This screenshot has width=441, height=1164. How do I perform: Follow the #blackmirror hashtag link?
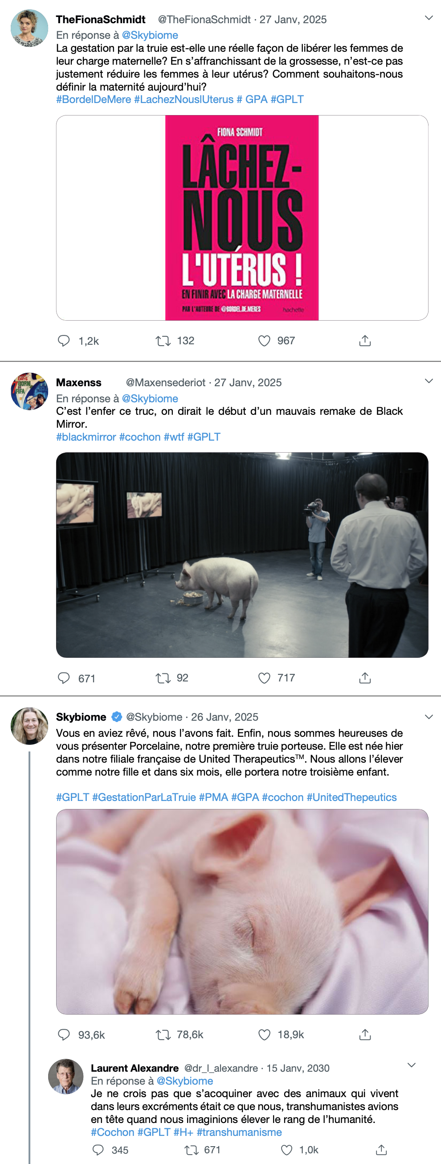point(86,437)
